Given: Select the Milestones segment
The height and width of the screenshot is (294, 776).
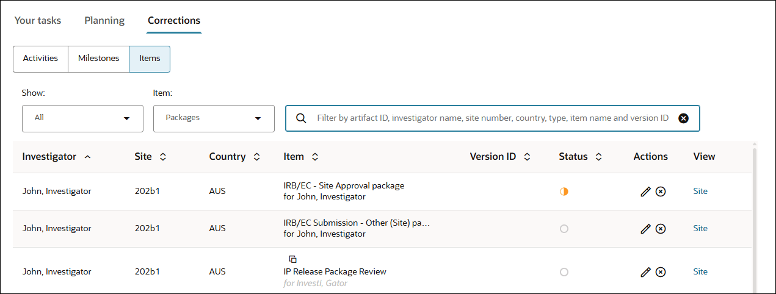Looking at the screenshot, I should pyautogui.click(x=98, y=59).
